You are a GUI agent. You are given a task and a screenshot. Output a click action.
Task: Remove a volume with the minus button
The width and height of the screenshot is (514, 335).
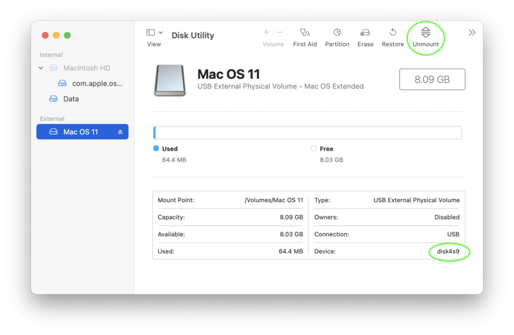(x=280, y=32)
